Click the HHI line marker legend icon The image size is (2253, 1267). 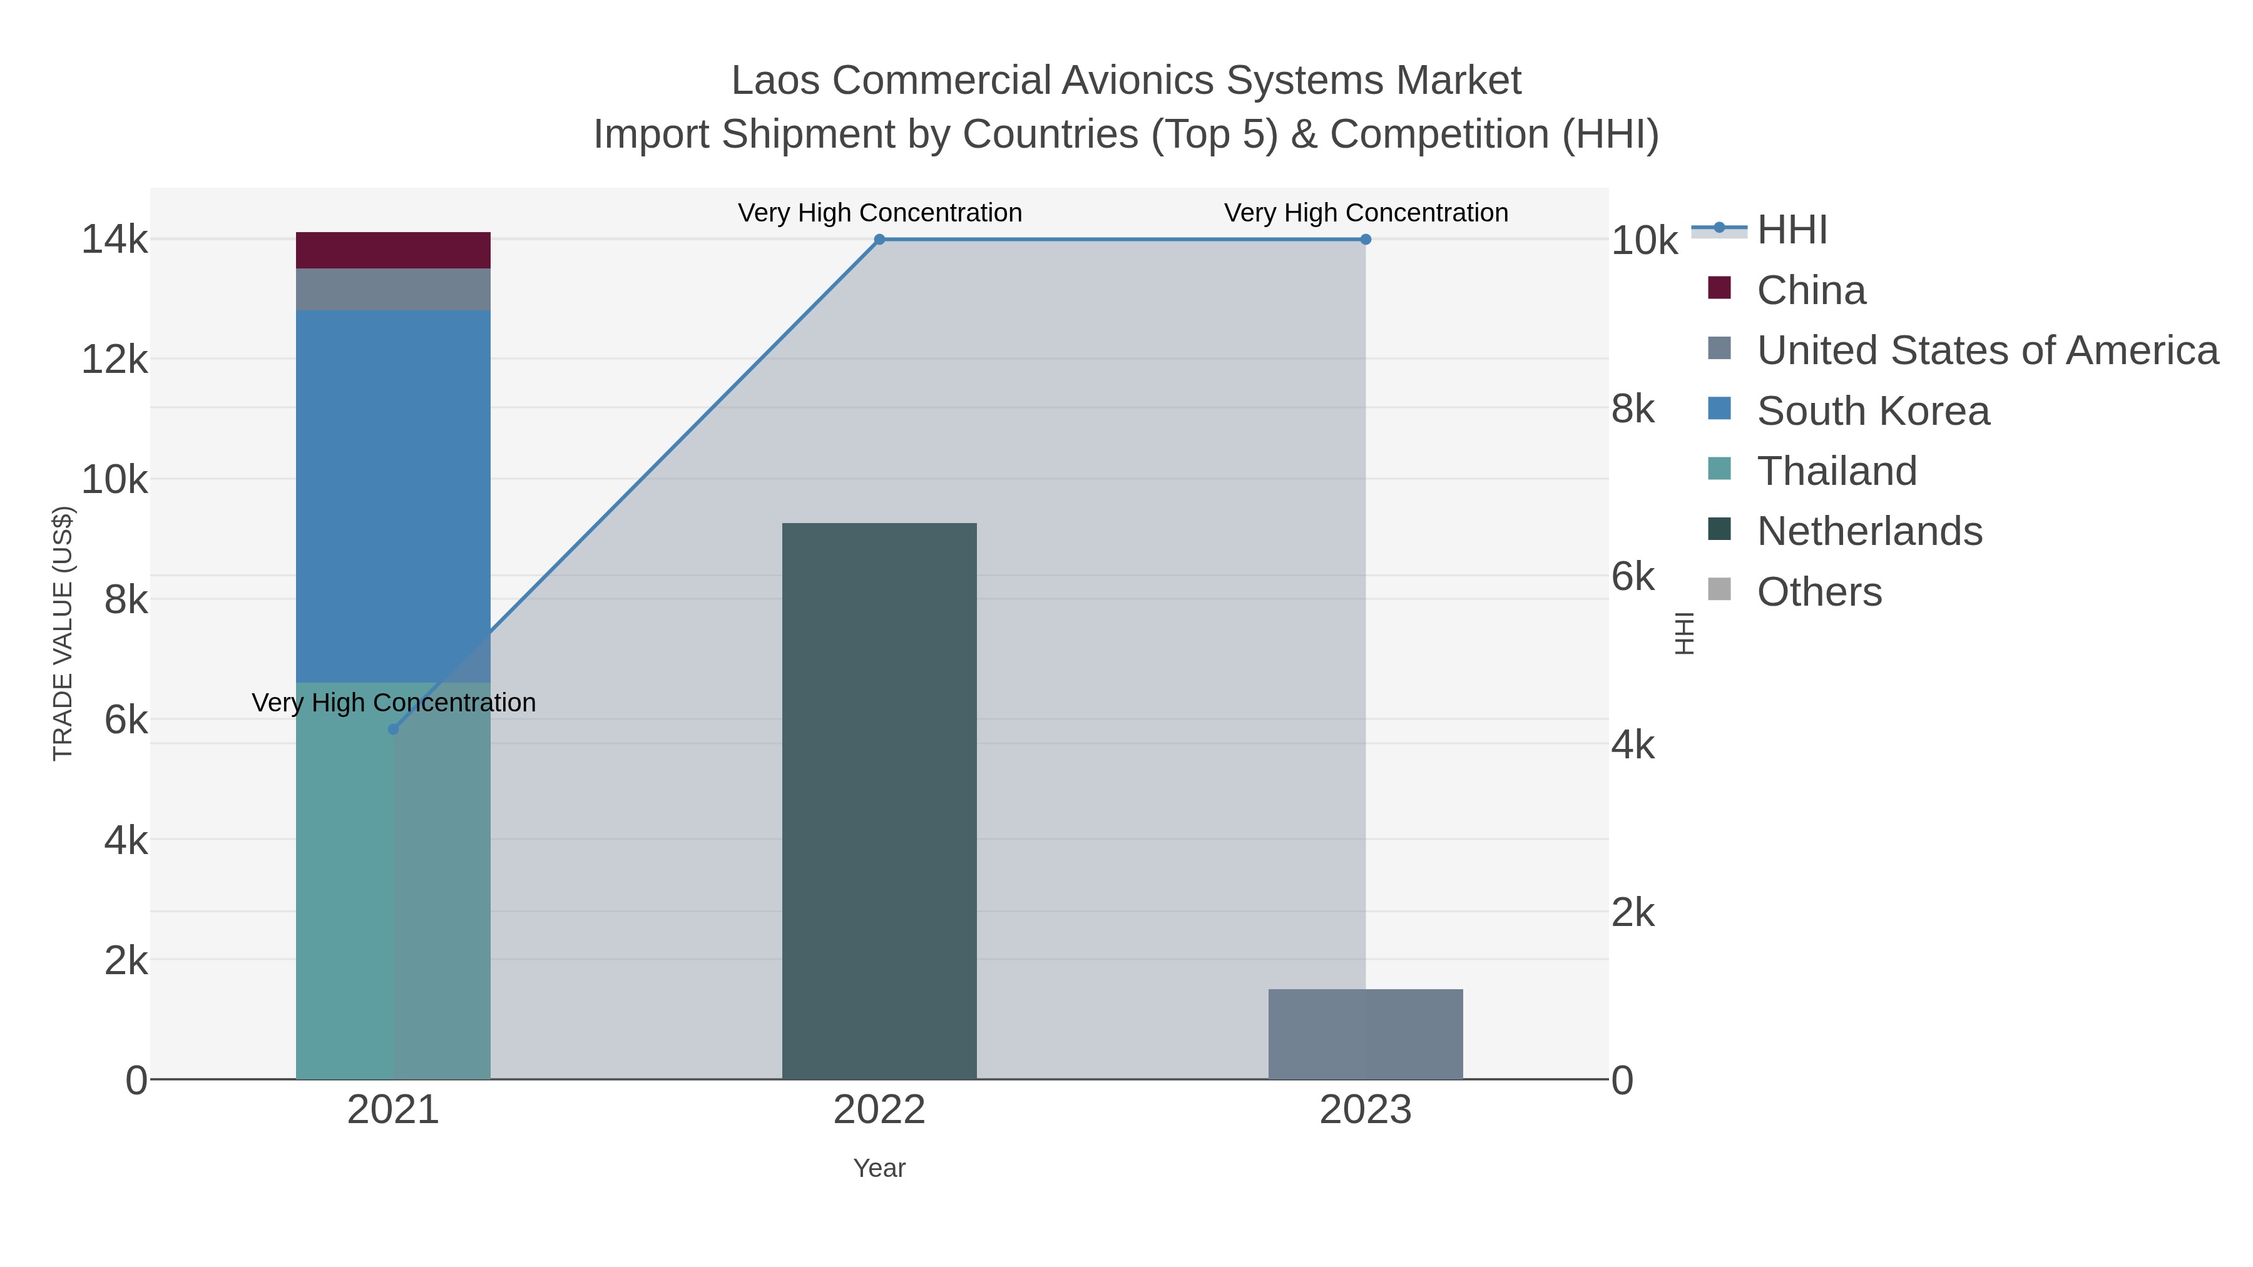tap(1720, 228)
